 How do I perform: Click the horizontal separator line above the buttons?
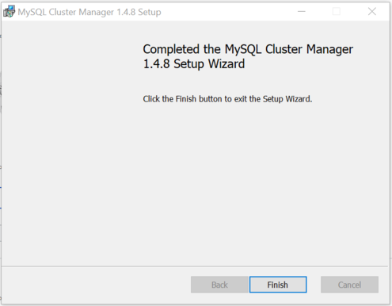(x=195, y=266)
